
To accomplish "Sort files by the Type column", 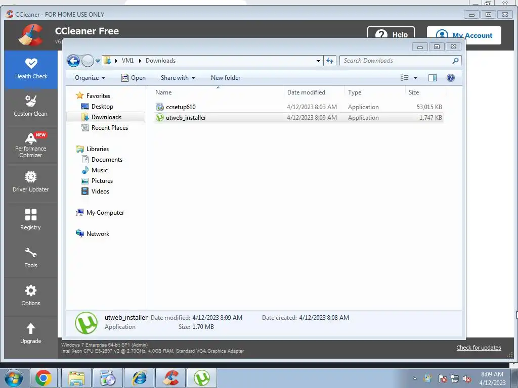I will pos(375,92).
